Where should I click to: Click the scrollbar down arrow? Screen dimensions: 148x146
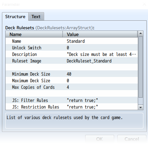[x=140, y=108]
